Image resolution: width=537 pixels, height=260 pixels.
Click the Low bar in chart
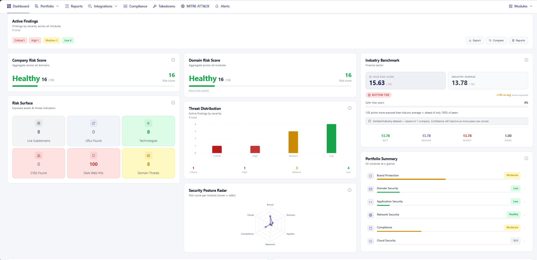click(331, 139)
